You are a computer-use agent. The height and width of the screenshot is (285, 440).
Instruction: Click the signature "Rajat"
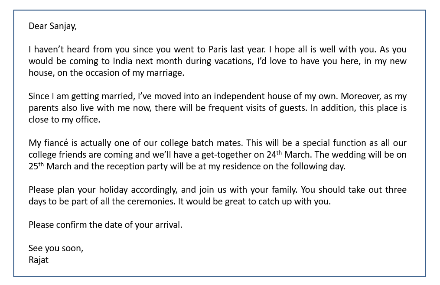coord(39,260)
